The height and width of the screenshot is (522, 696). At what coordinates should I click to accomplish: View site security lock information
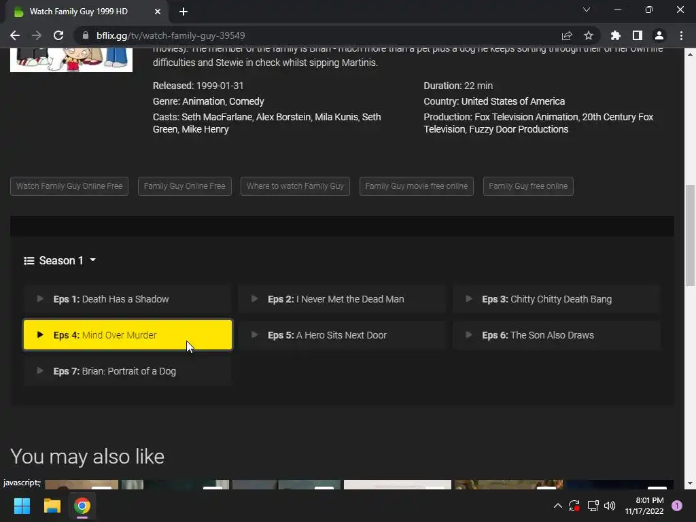(86, 35)
